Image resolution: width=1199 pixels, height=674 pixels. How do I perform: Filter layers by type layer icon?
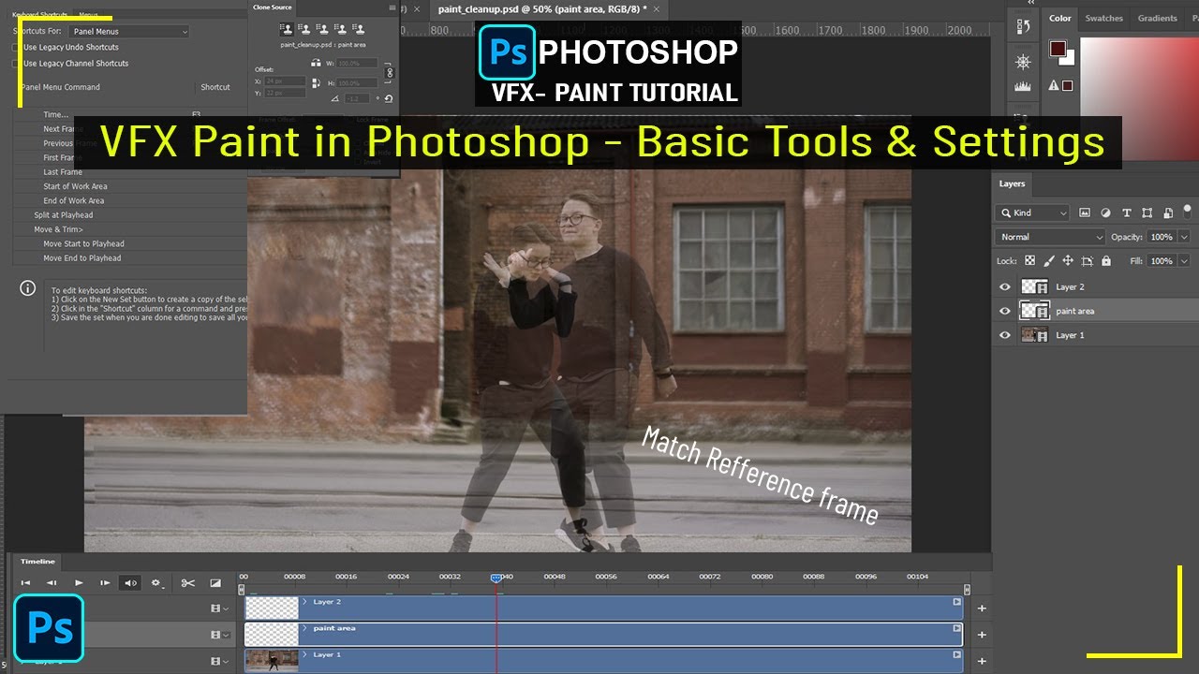[x=1126, y=212]
